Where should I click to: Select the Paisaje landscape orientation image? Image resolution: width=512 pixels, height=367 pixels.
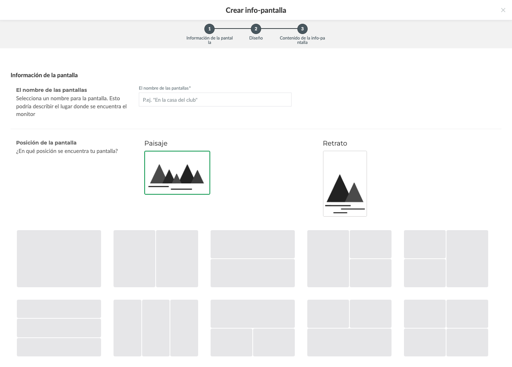coord(177,173)
